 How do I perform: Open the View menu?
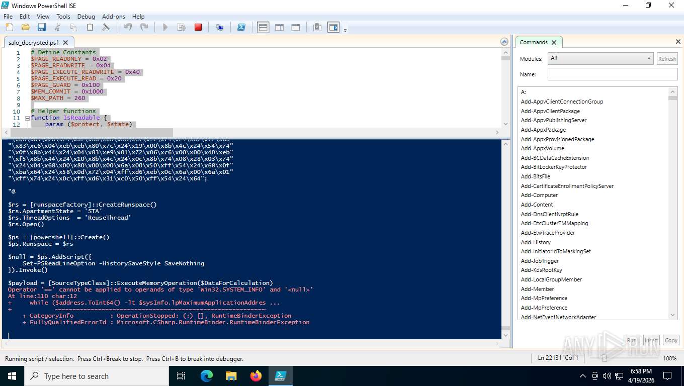43,16
